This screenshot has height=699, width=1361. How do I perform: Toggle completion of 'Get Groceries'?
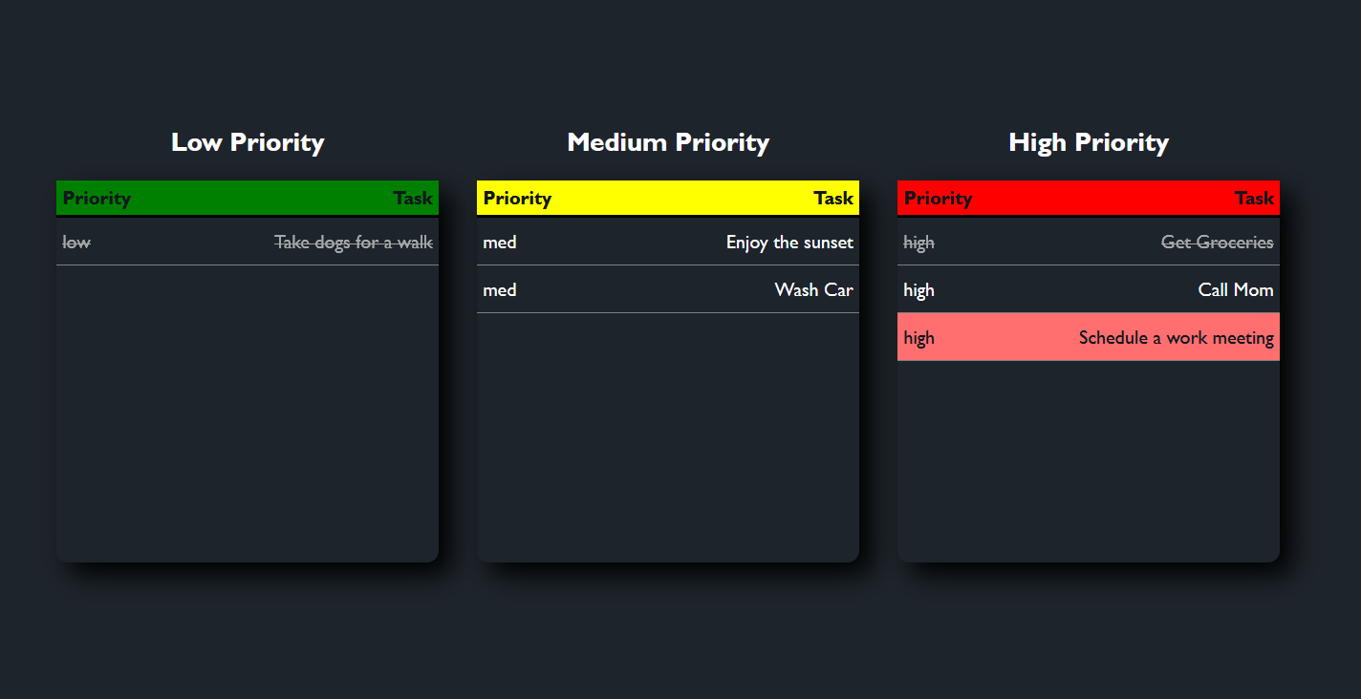1217,242
